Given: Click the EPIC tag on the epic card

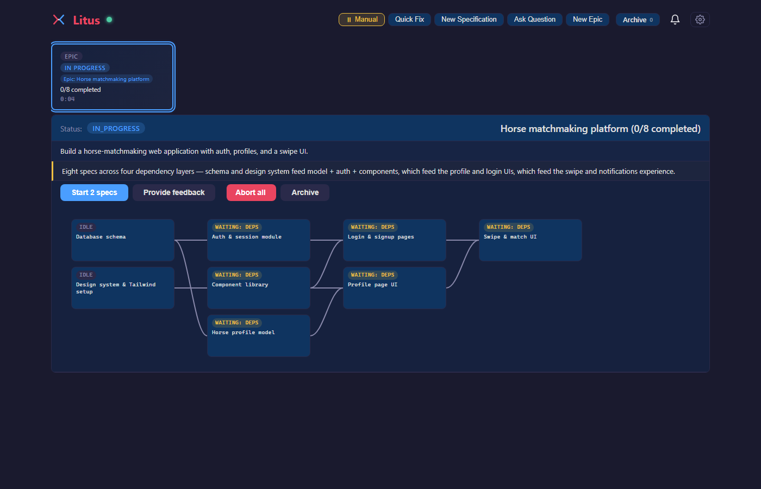Looking at the screenshot, I should pos(71,57).
